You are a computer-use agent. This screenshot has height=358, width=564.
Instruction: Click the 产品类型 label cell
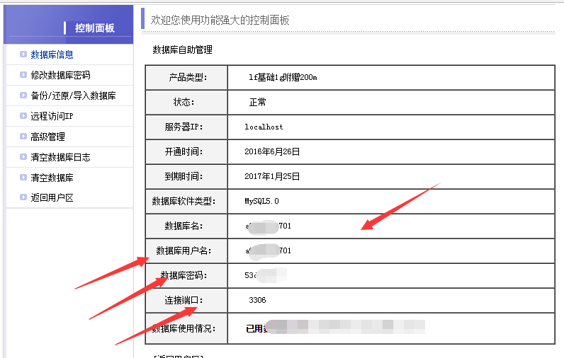pos(186,78)
